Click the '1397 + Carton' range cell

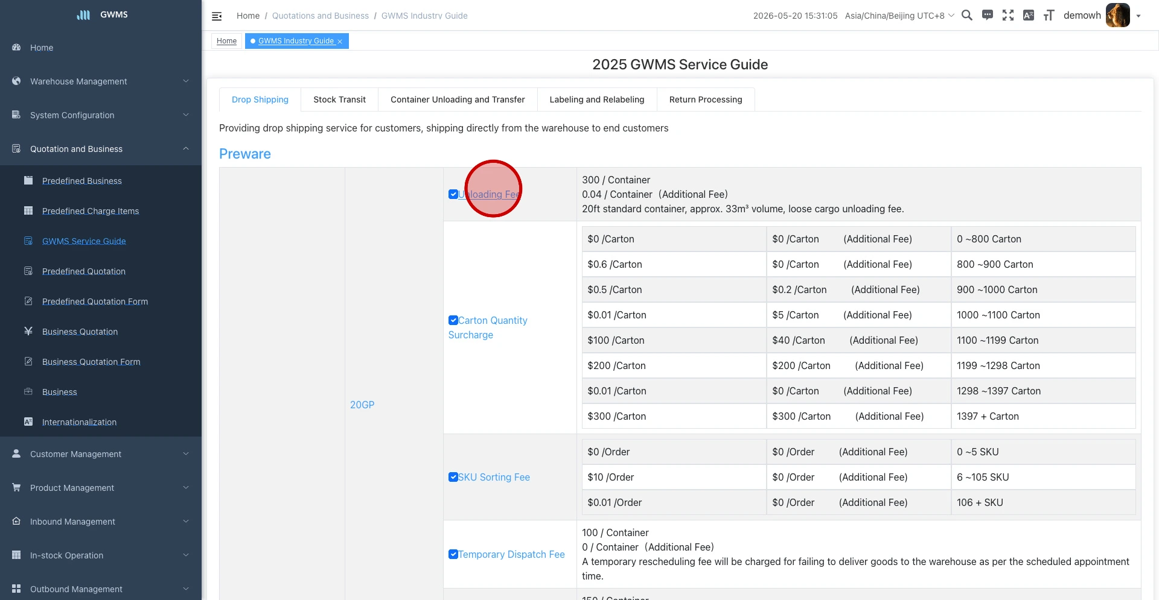1043,416
